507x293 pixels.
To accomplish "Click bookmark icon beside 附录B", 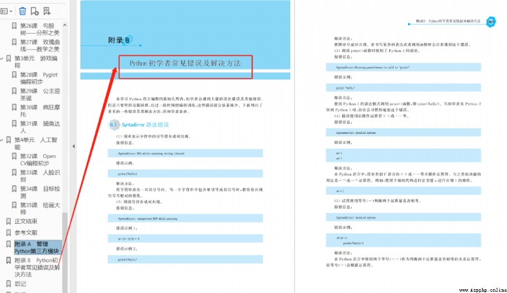I will pos(8,260).
